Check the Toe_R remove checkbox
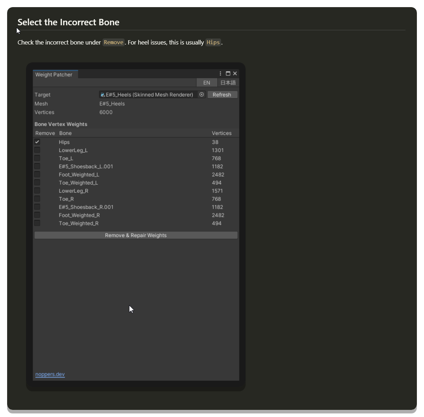 pyautogui.click(x=37, y=199)
